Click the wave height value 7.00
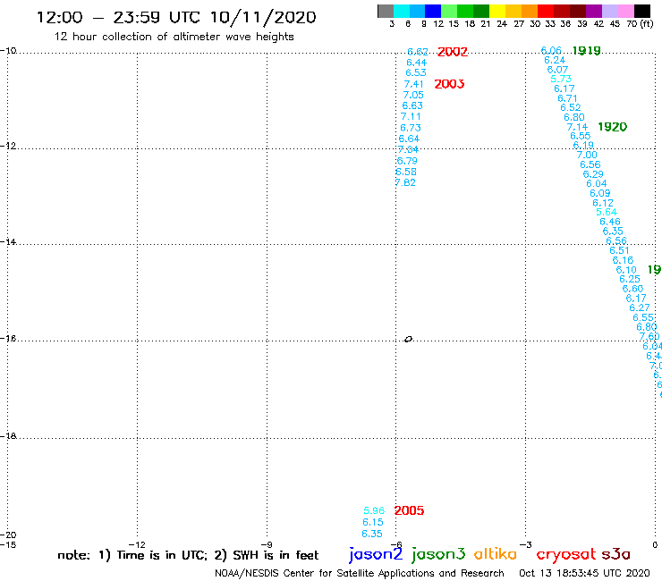Screen dimensions: 662x581 tap(587, 155)
